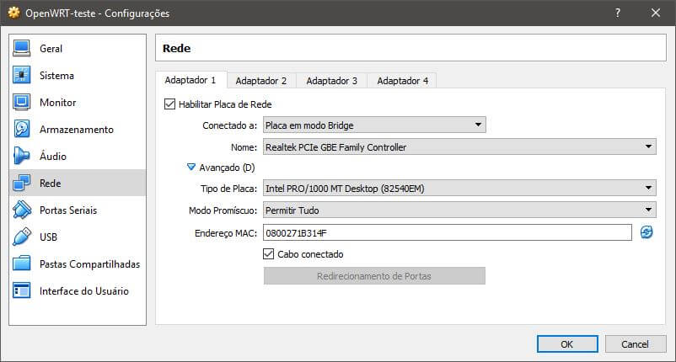Screen dimensions: 676x362
Task: Switch to Adaptador 3 tab
Action: coord(332,81)
